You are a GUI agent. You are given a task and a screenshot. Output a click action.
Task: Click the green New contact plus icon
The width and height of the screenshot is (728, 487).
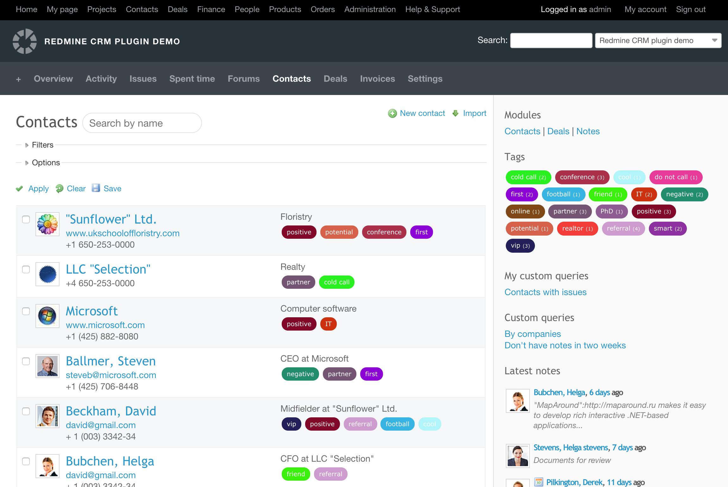(x=392, y=113)
